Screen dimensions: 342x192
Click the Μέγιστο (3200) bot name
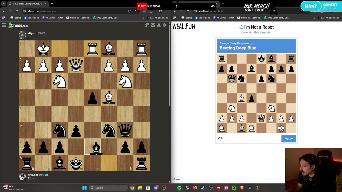pyautogui.click(x=36, y=33)
